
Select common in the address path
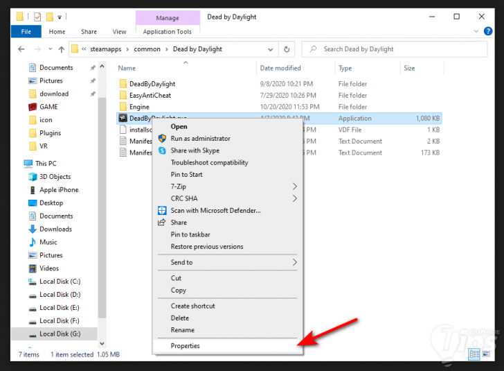click(x=147, y=49)
